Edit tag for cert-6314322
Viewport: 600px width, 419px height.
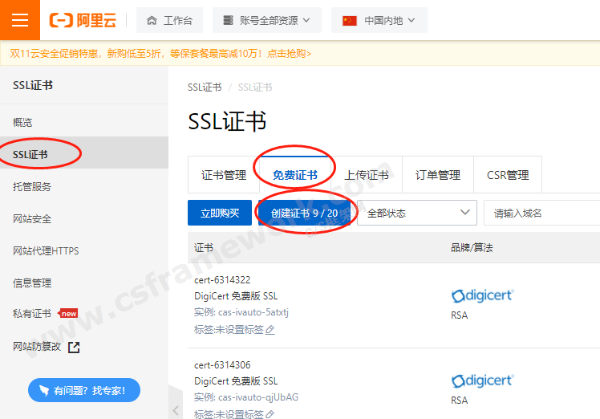(x=270, y=330)
